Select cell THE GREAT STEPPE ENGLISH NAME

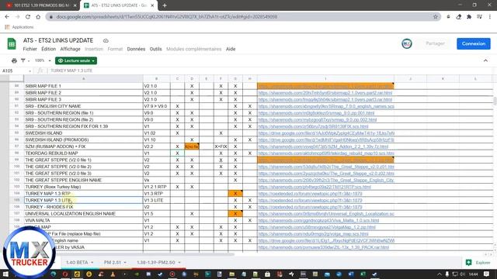[x=83, y=180]
